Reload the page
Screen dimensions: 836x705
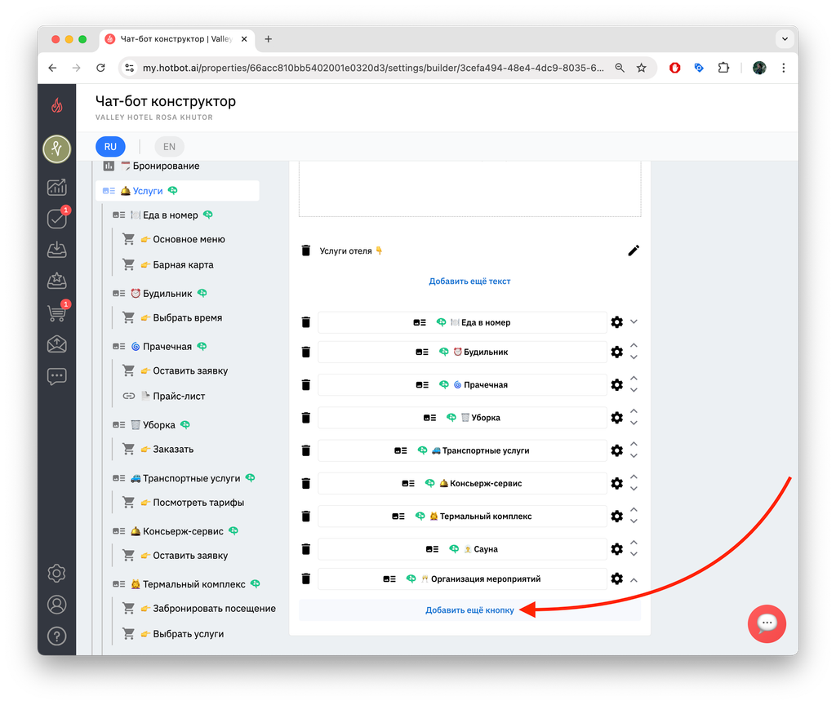[x=100, y=69]
